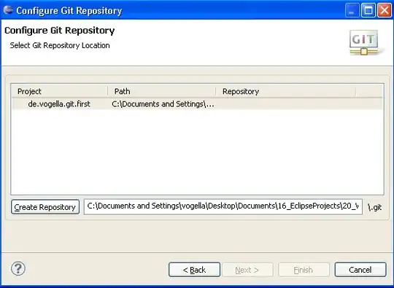Close the dialog with the red X
This screenshot has height=288, width=394.
[385, 10]
